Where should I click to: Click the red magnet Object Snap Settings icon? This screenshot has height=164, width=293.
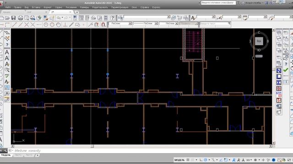pos(103,25)
